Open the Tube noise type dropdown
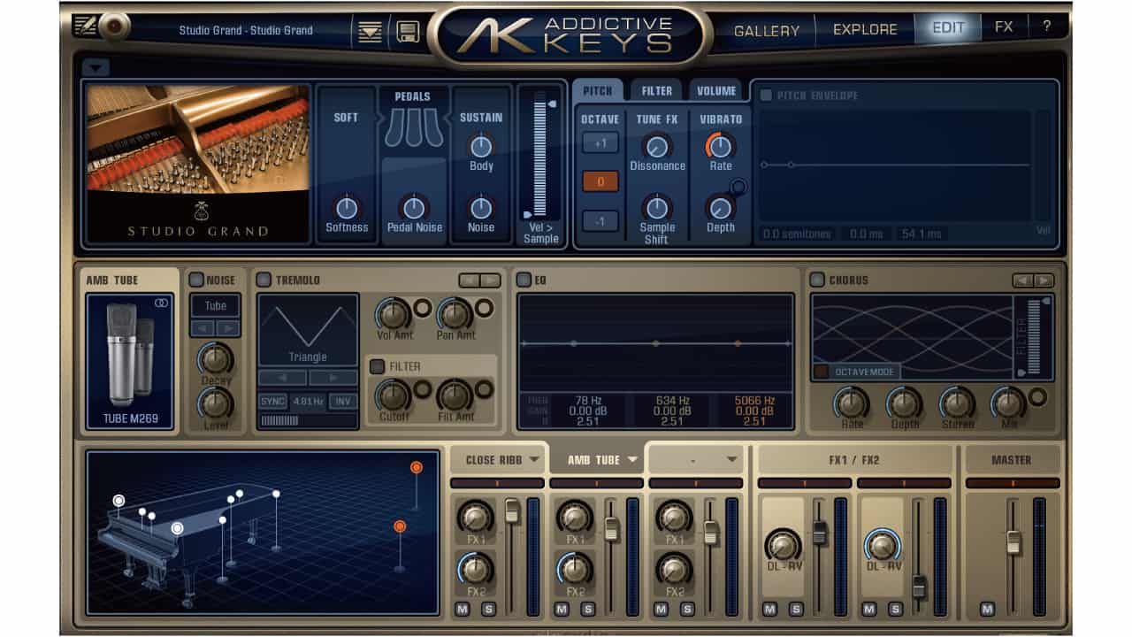Image resolution: width=1132 pixels, height=637 pixels. (215, 305)
